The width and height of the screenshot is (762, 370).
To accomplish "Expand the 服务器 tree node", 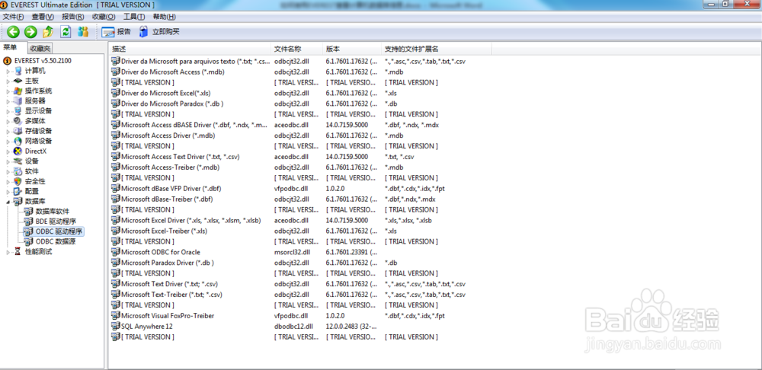I will click(8, 101).
